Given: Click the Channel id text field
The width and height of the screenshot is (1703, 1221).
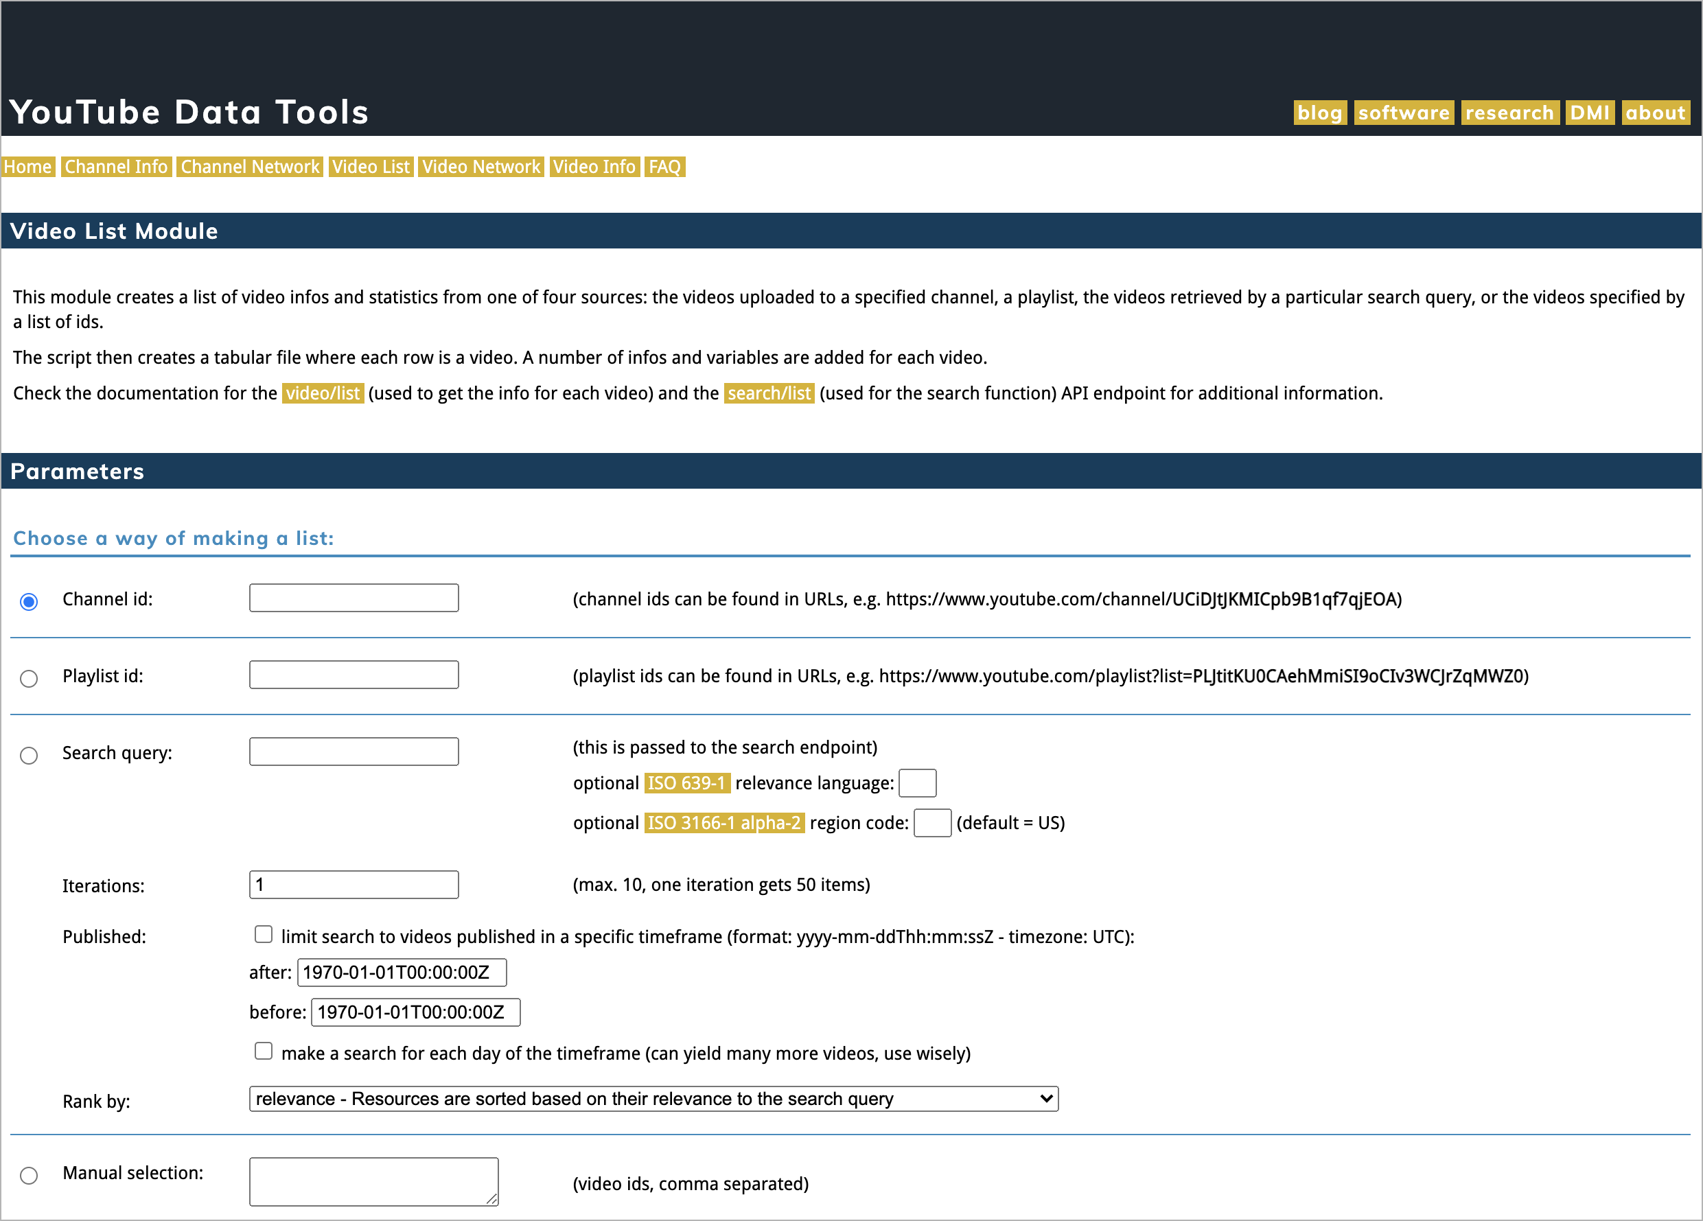Looking at the screenshot, I should click(x=354, y=598).
